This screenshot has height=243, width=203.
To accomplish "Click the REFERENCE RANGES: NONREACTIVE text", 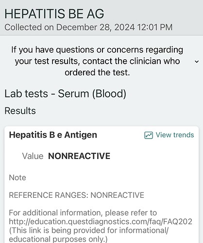I will tap(76, 195).
